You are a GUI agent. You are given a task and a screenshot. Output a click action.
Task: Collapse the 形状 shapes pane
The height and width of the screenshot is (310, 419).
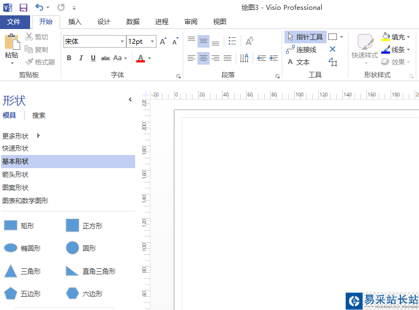tap(130, 100)
